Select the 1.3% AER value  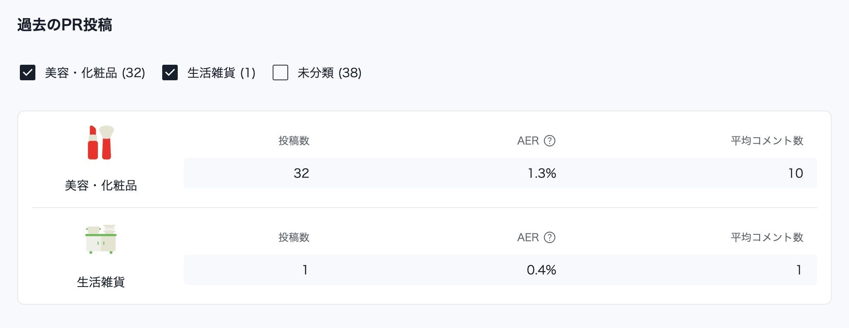pyautogui.click(x=542, y=173)
